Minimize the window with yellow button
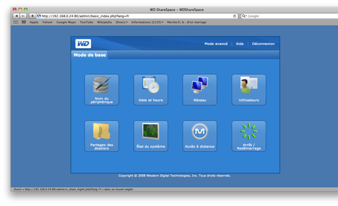Image resolution: width=338 pixels, height=206 pixels. click(x=20, y=9)
